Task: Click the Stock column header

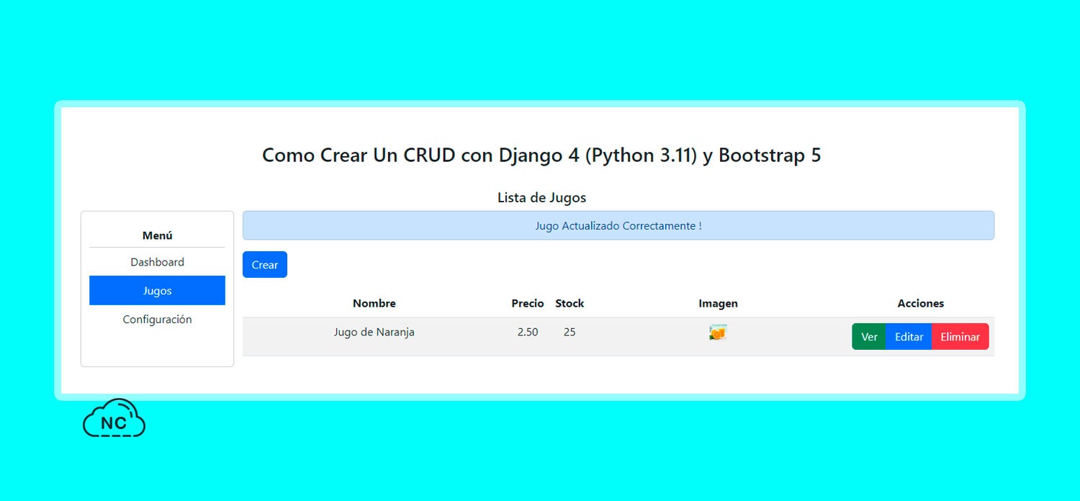Action: [x=570, y=304]
